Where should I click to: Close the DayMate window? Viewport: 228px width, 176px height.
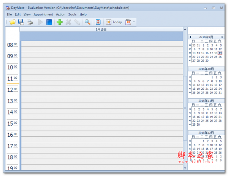click(x=222, y=8)
